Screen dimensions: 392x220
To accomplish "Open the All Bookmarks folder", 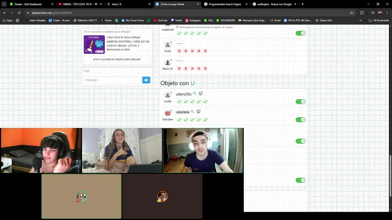I will pyautogui.click(x=379, y=20).
